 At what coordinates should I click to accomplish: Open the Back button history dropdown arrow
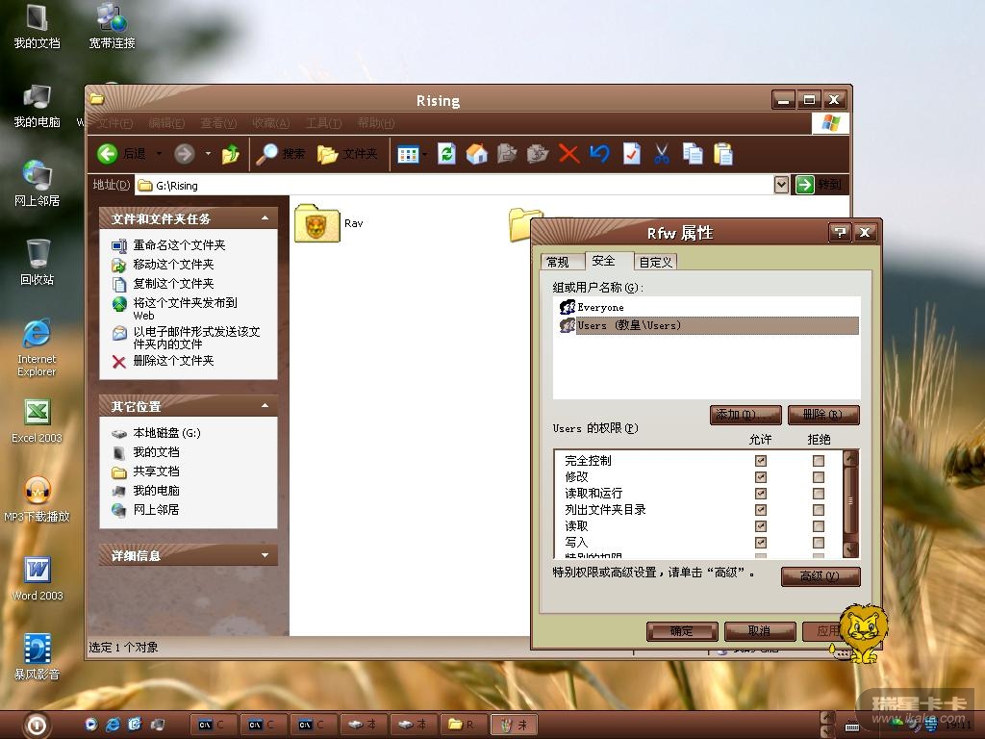pyautogui.click(x=159, y=153)
